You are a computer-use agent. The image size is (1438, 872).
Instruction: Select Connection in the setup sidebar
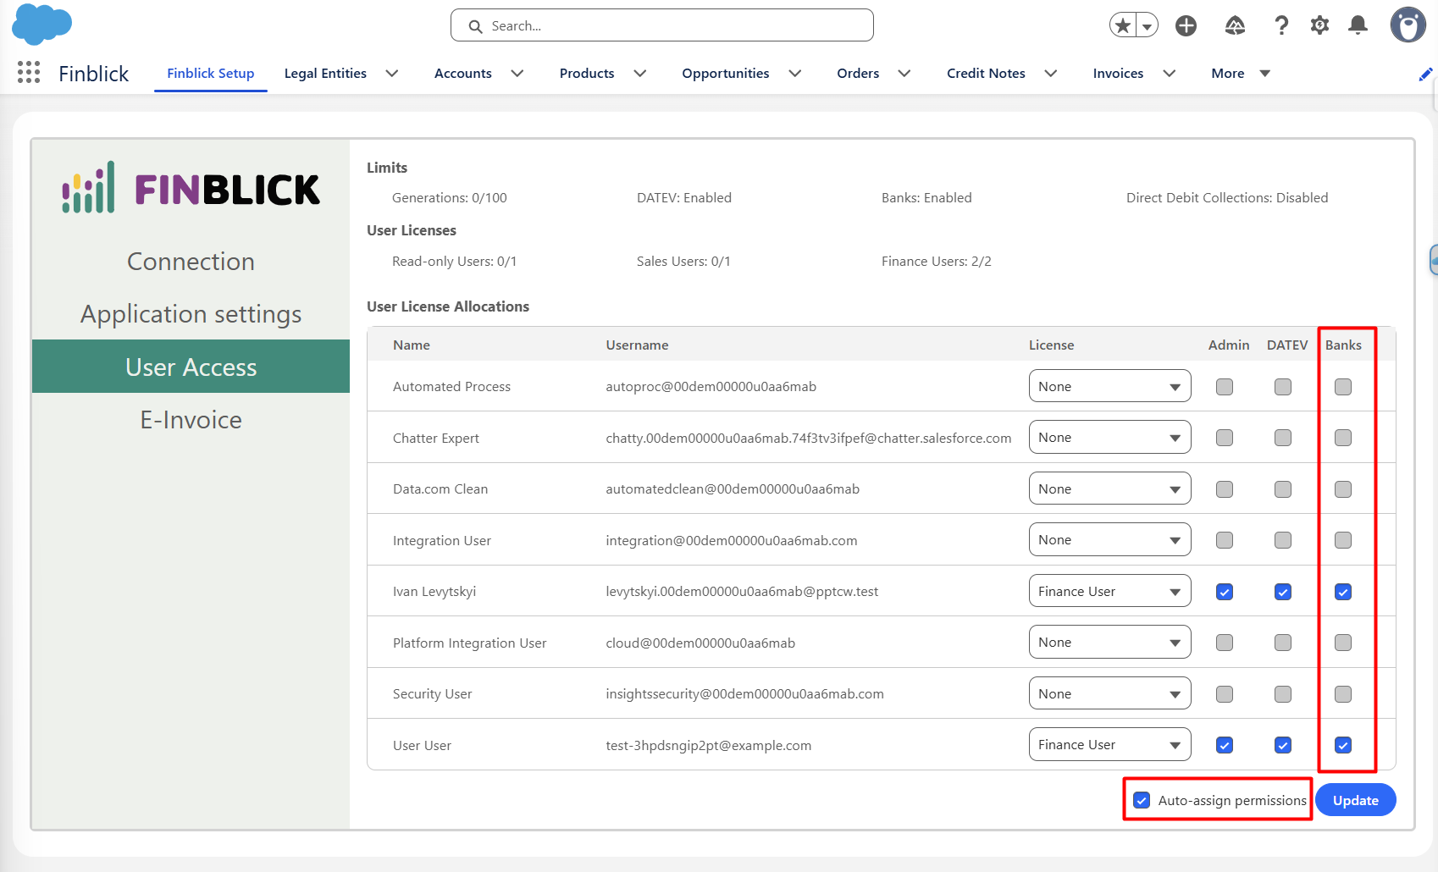[x=191, y=262]
